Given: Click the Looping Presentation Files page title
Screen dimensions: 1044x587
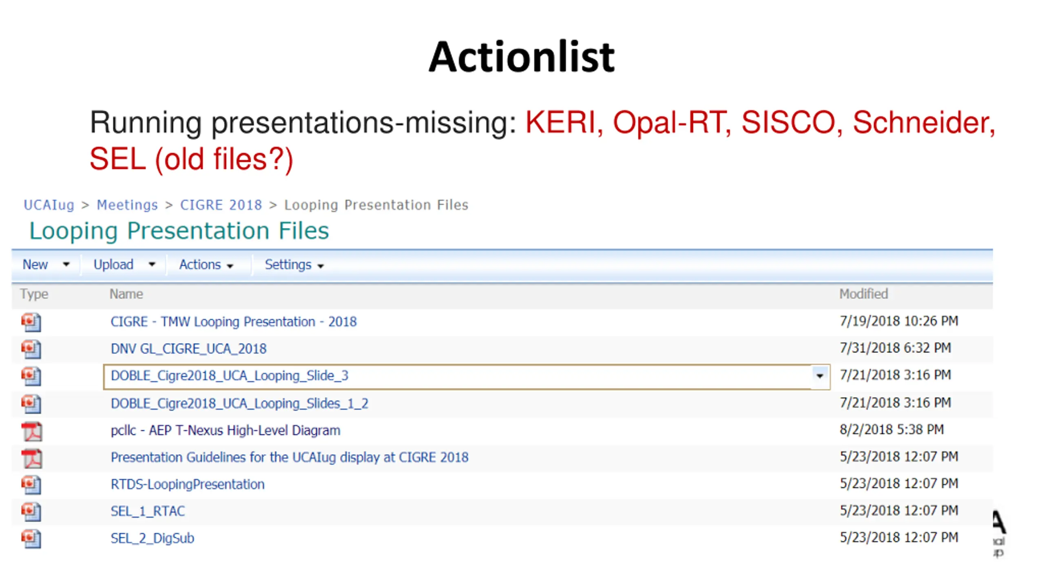Looking at the screenshot, I should (179, 231).
